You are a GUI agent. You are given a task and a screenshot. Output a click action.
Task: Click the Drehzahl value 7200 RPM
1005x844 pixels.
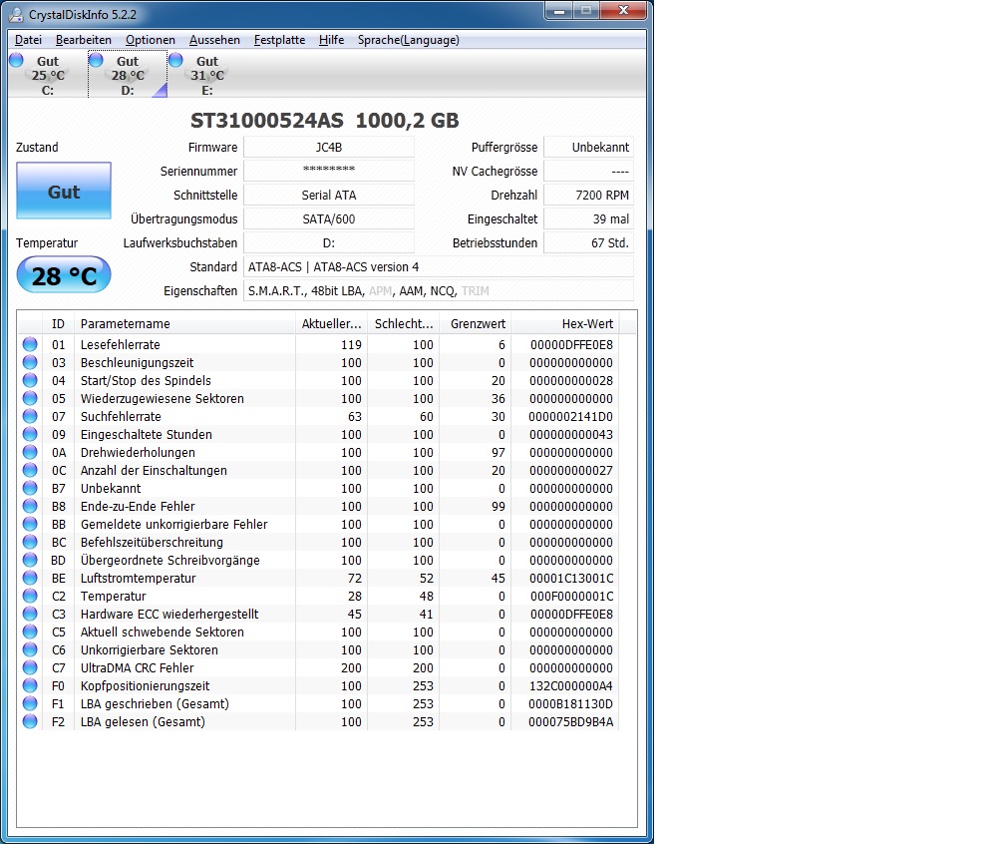(x=588, y=195)
